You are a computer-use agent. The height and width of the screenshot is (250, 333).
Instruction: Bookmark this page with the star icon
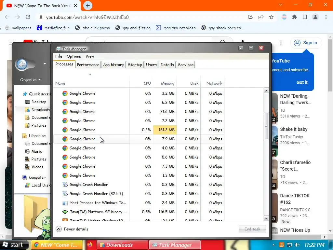coord(271,17)
